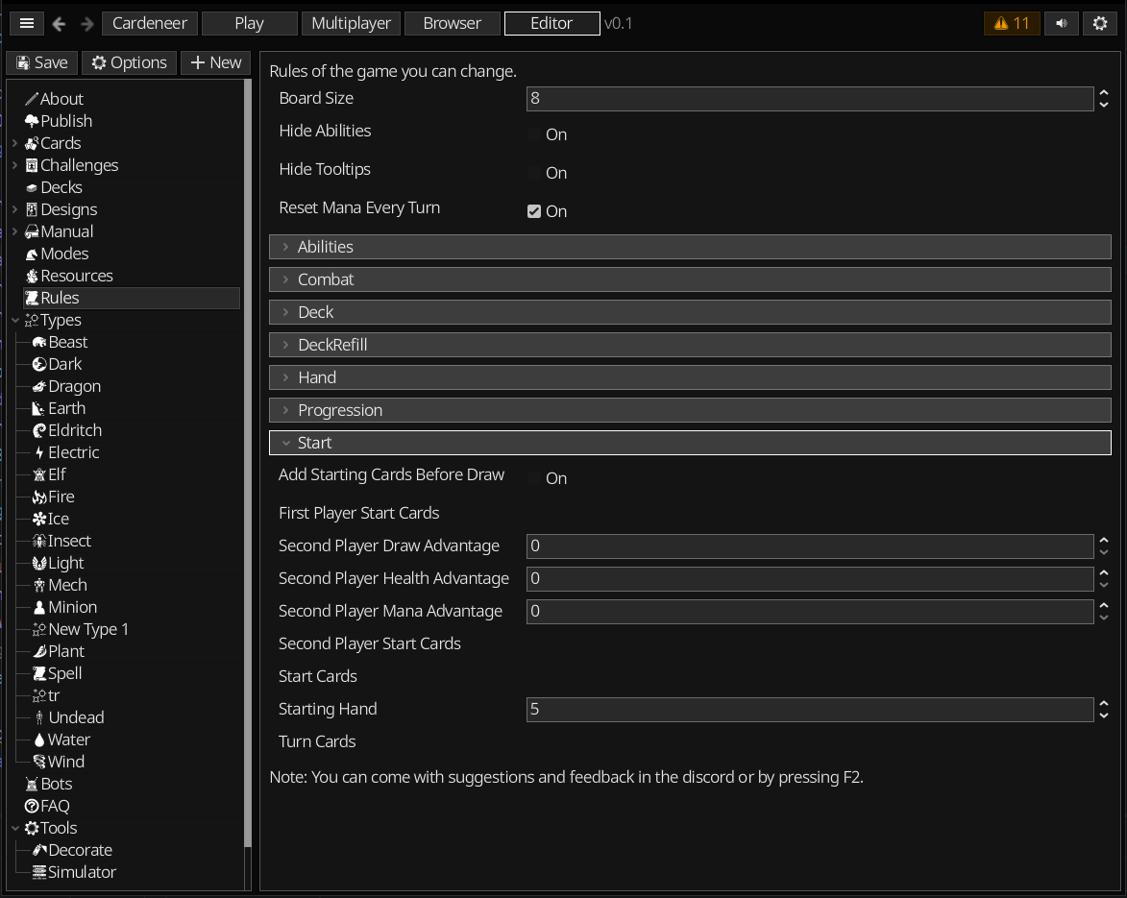
Task: Open the warnings indicator showing 11
Action: pyautogui.click(x=1012, y=23)
